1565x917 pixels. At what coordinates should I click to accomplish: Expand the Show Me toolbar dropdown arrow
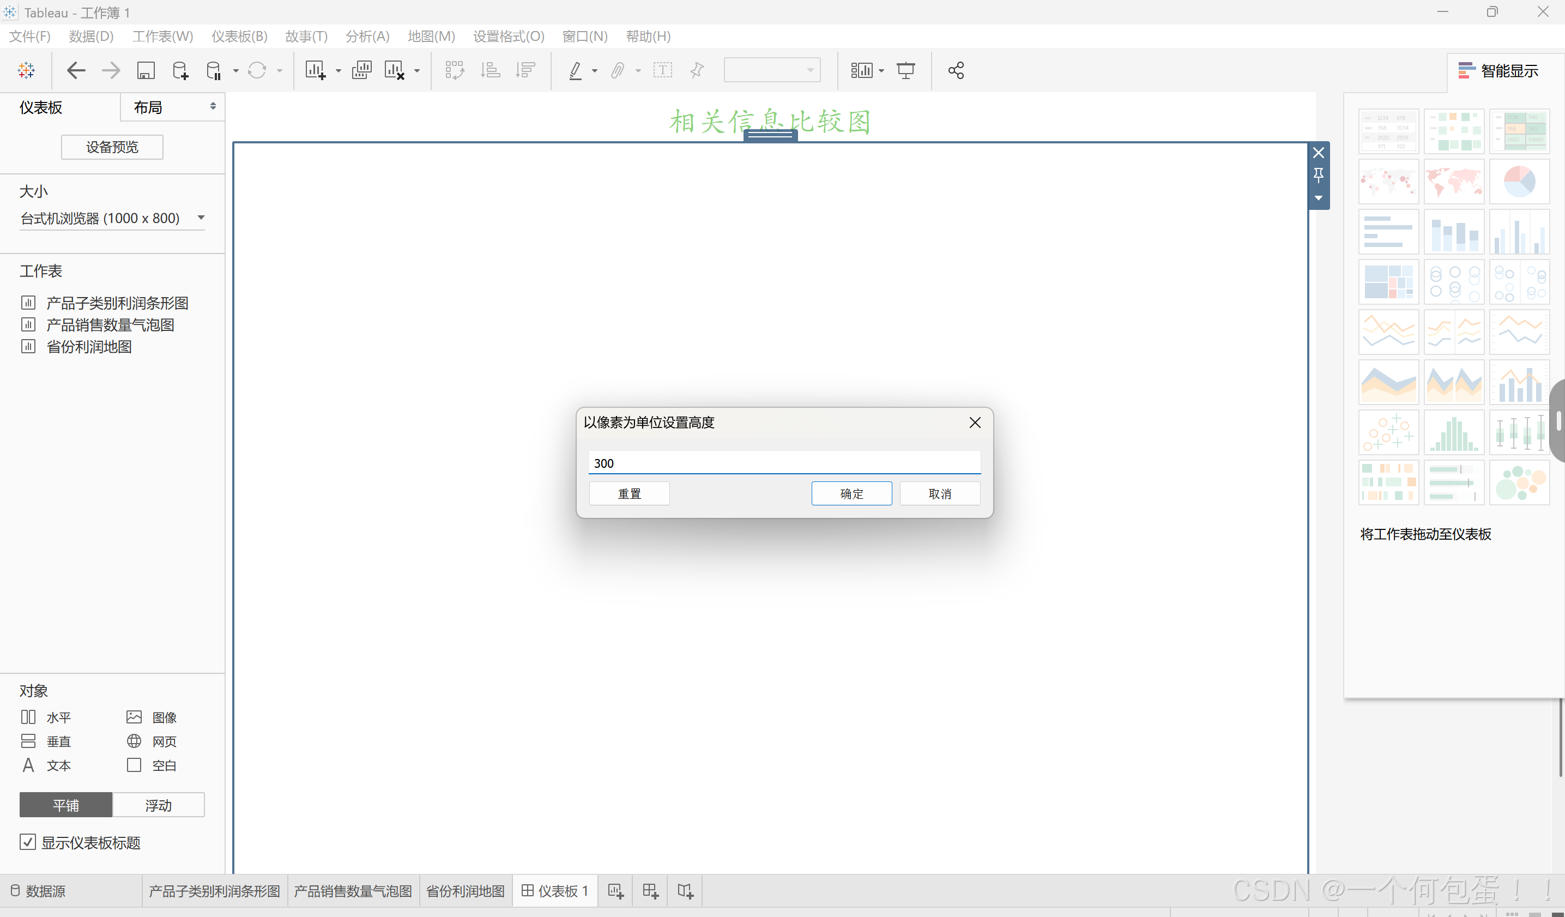[881, 71]
